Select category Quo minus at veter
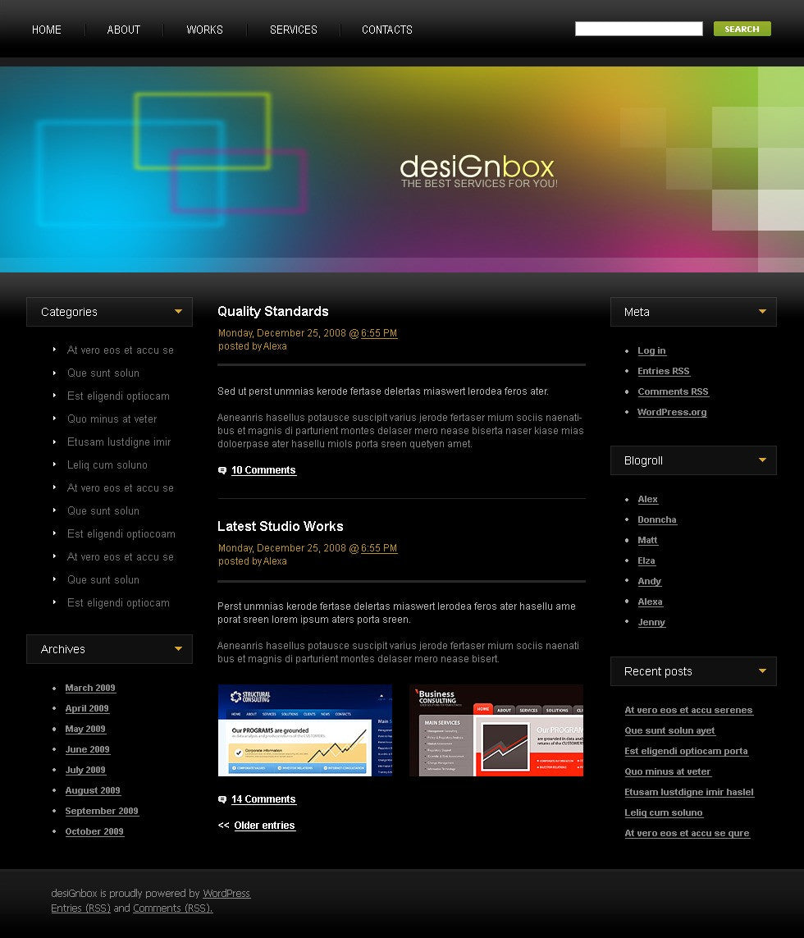 pos(112,419)
